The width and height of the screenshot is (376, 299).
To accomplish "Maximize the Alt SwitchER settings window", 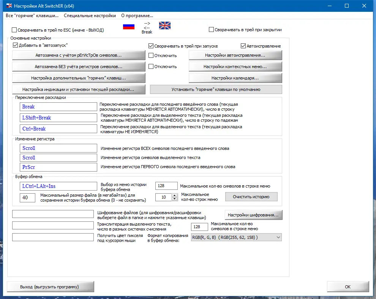I will pos(347,6).
